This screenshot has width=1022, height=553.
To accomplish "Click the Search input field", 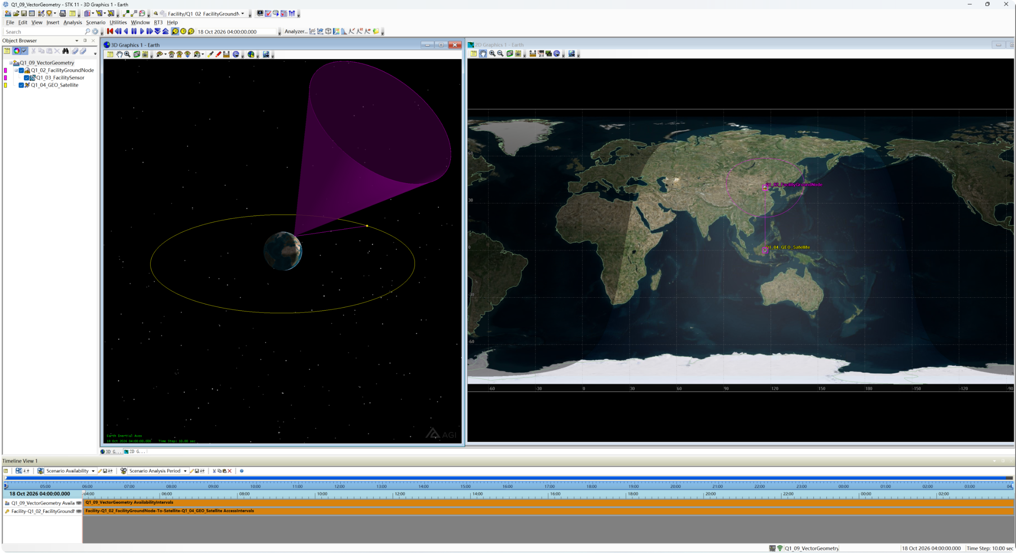I will [x=44, y=32].
